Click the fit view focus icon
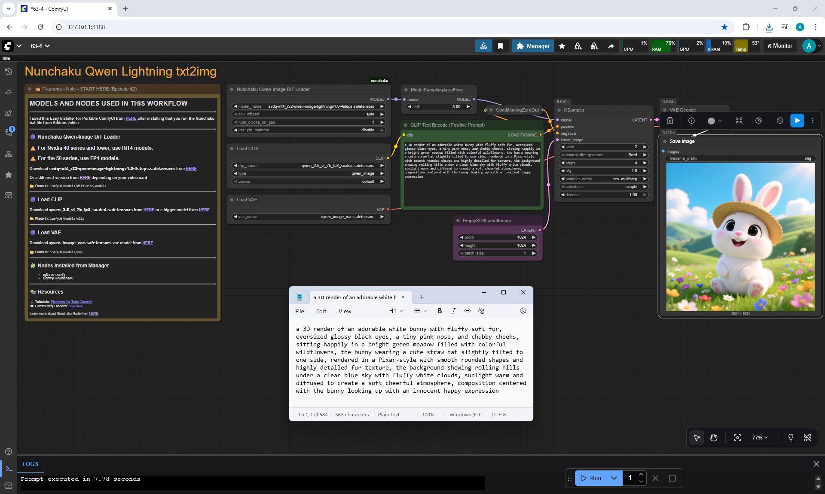825x494 pixels. tap(737, 437)
